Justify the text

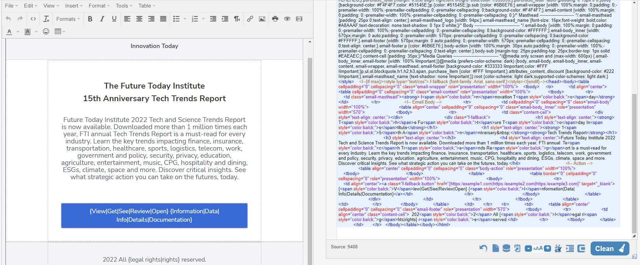tap(163, 19)
